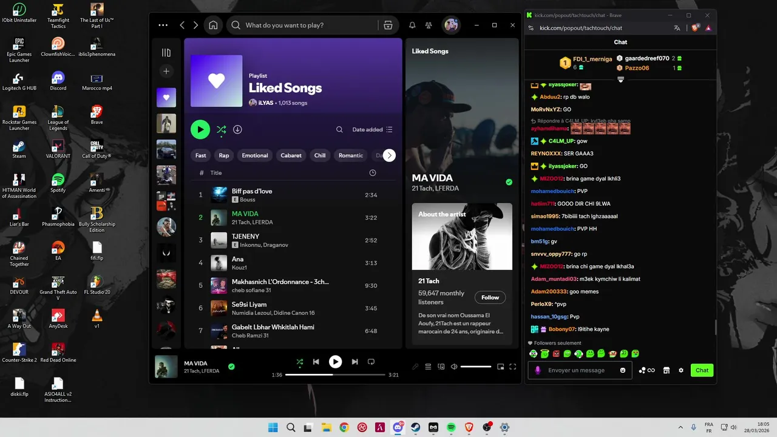Image resolution: width=777 pixels, height=437 pixels.
Task: Open artist link 21 Tach, LFERDA in track list
Action: [x=253, y=222]
